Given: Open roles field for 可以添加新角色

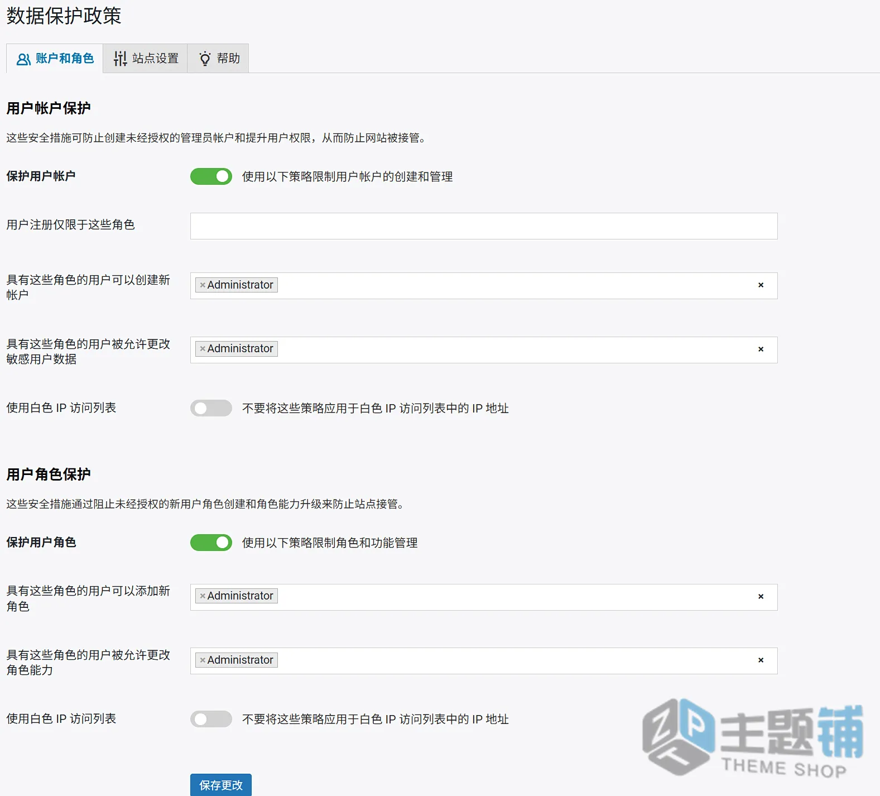Looking at the screenshot, I should (x=484, y=597).
